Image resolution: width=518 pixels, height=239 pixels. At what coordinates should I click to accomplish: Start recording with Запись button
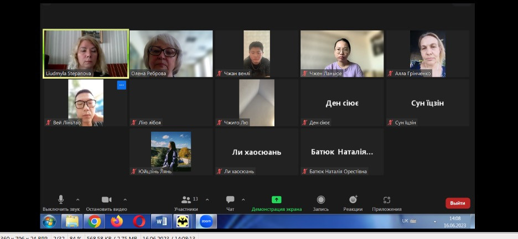click(321, 203)
